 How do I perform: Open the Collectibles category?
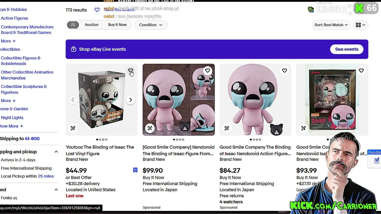pos(10,49)
